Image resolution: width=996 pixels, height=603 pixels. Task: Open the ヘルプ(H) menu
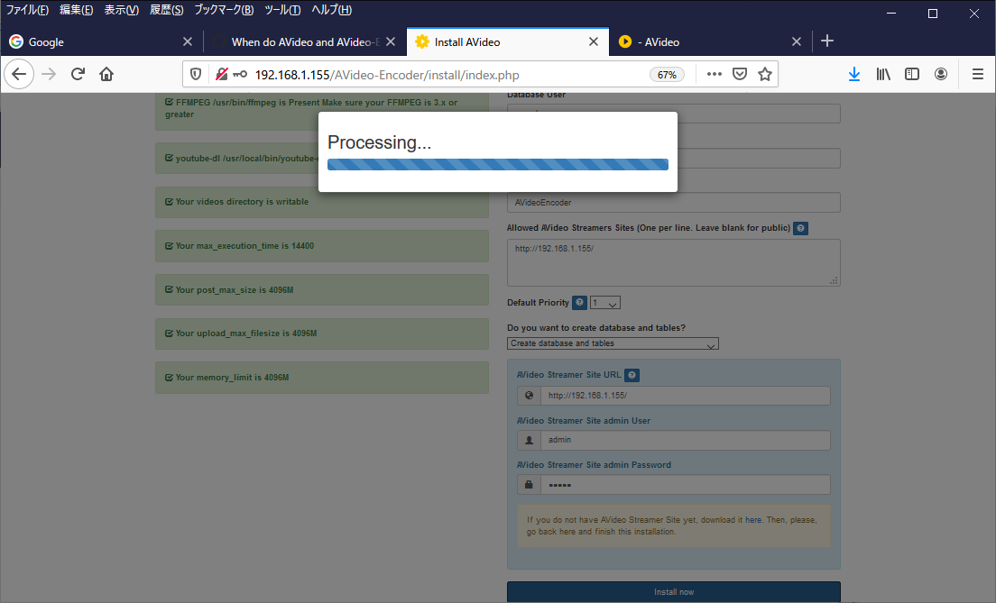click(331, 10)
